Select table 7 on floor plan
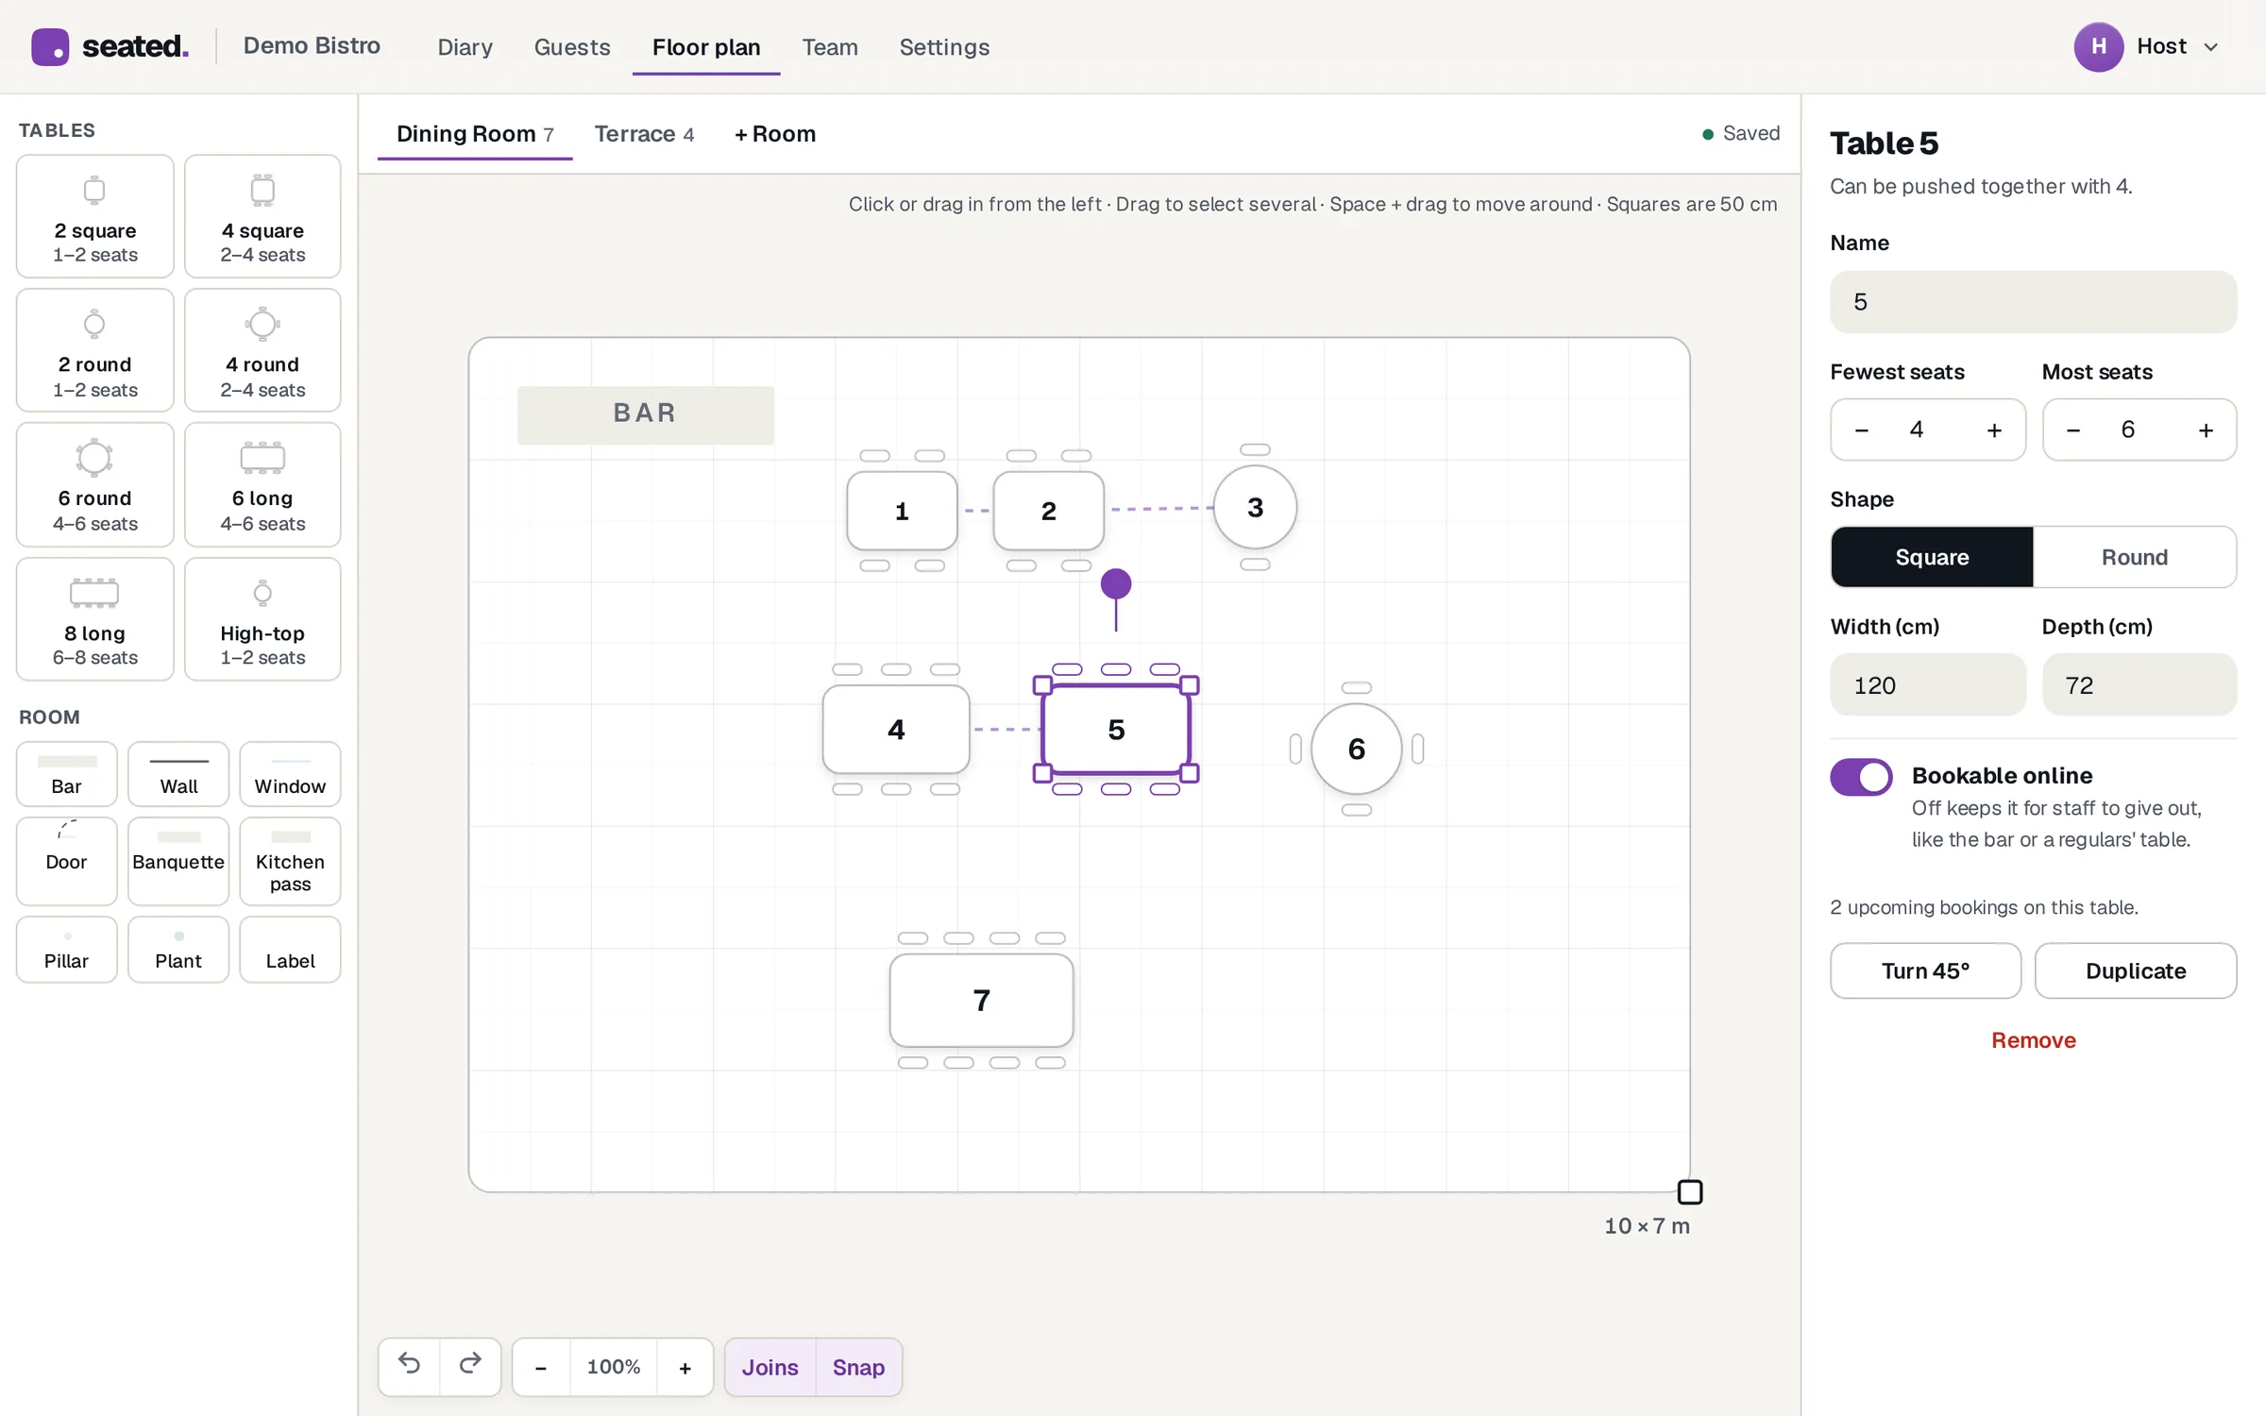This screenshot has width=2266, height=1416. tap(981, 1001)
